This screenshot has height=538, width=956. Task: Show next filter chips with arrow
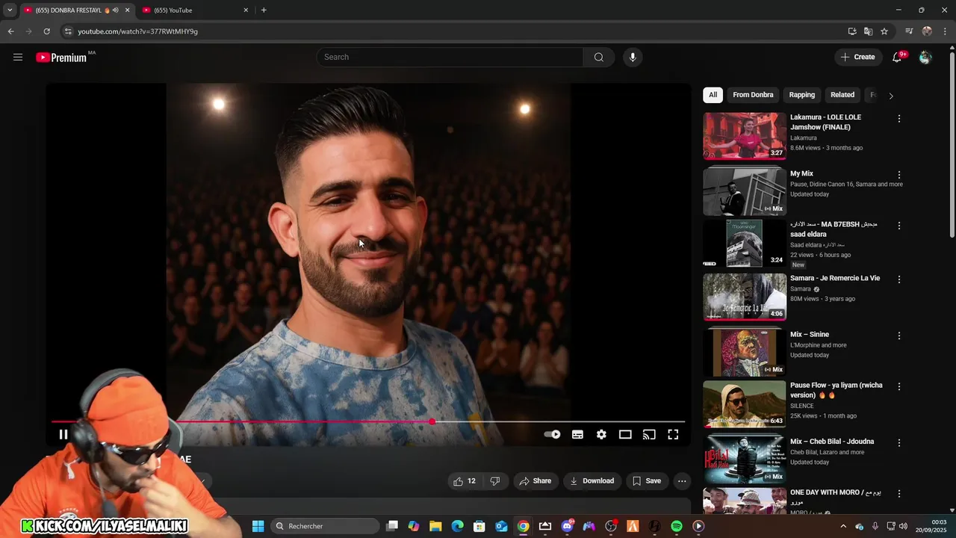[x=890, y=96]
